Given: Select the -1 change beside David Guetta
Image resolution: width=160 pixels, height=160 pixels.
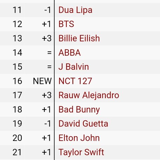Looking at the screenshot, I should click(x=48, y=124).
